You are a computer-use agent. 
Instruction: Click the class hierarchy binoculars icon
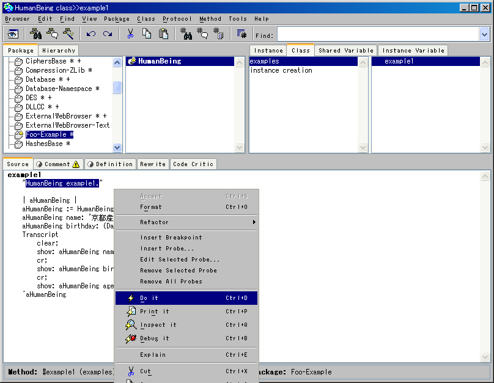35,34
